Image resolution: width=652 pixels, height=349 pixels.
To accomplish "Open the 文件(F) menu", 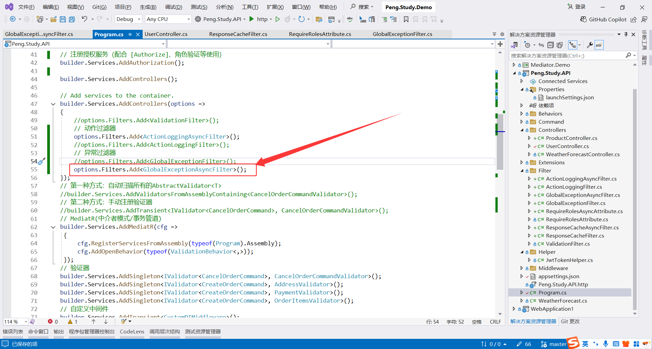I will [26, 7].
